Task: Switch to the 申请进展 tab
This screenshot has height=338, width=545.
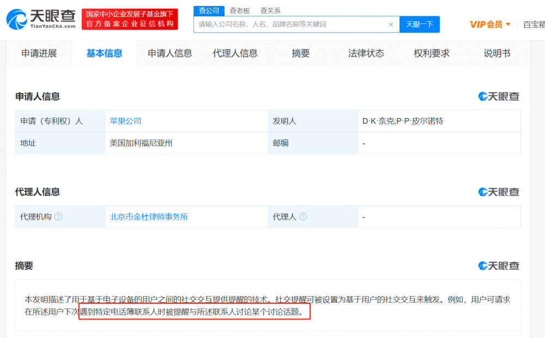Action: [x=39, y=53]
